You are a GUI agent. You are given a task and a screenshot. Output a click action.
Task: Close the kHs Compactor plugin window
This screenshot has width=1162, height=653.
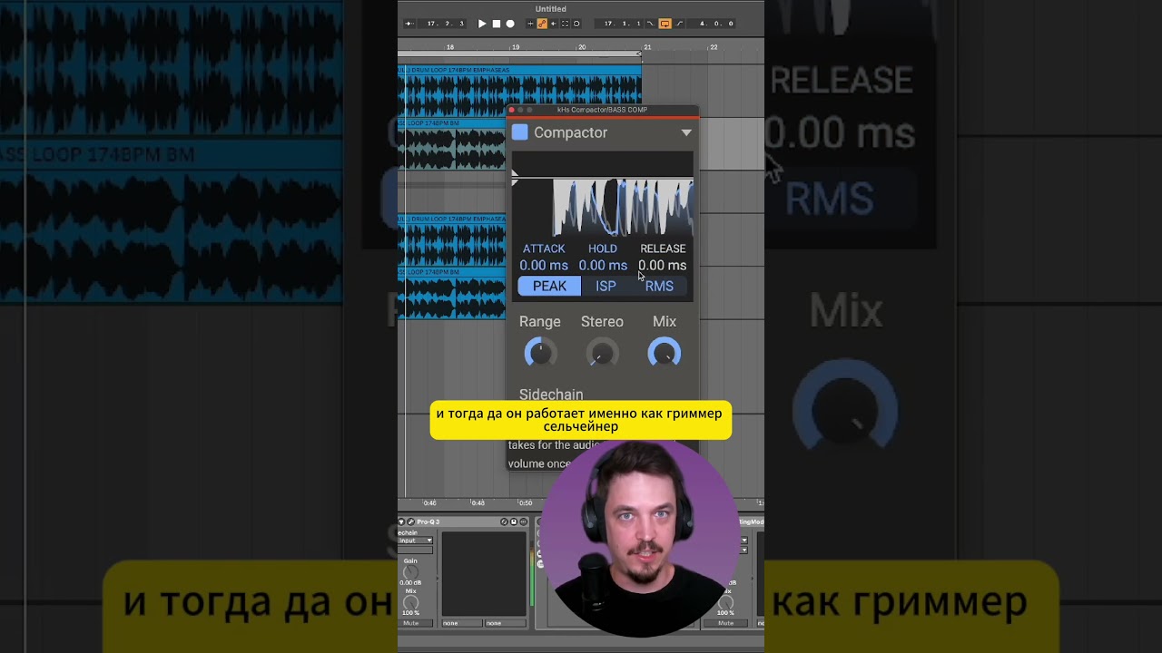[x=511, y=111]
